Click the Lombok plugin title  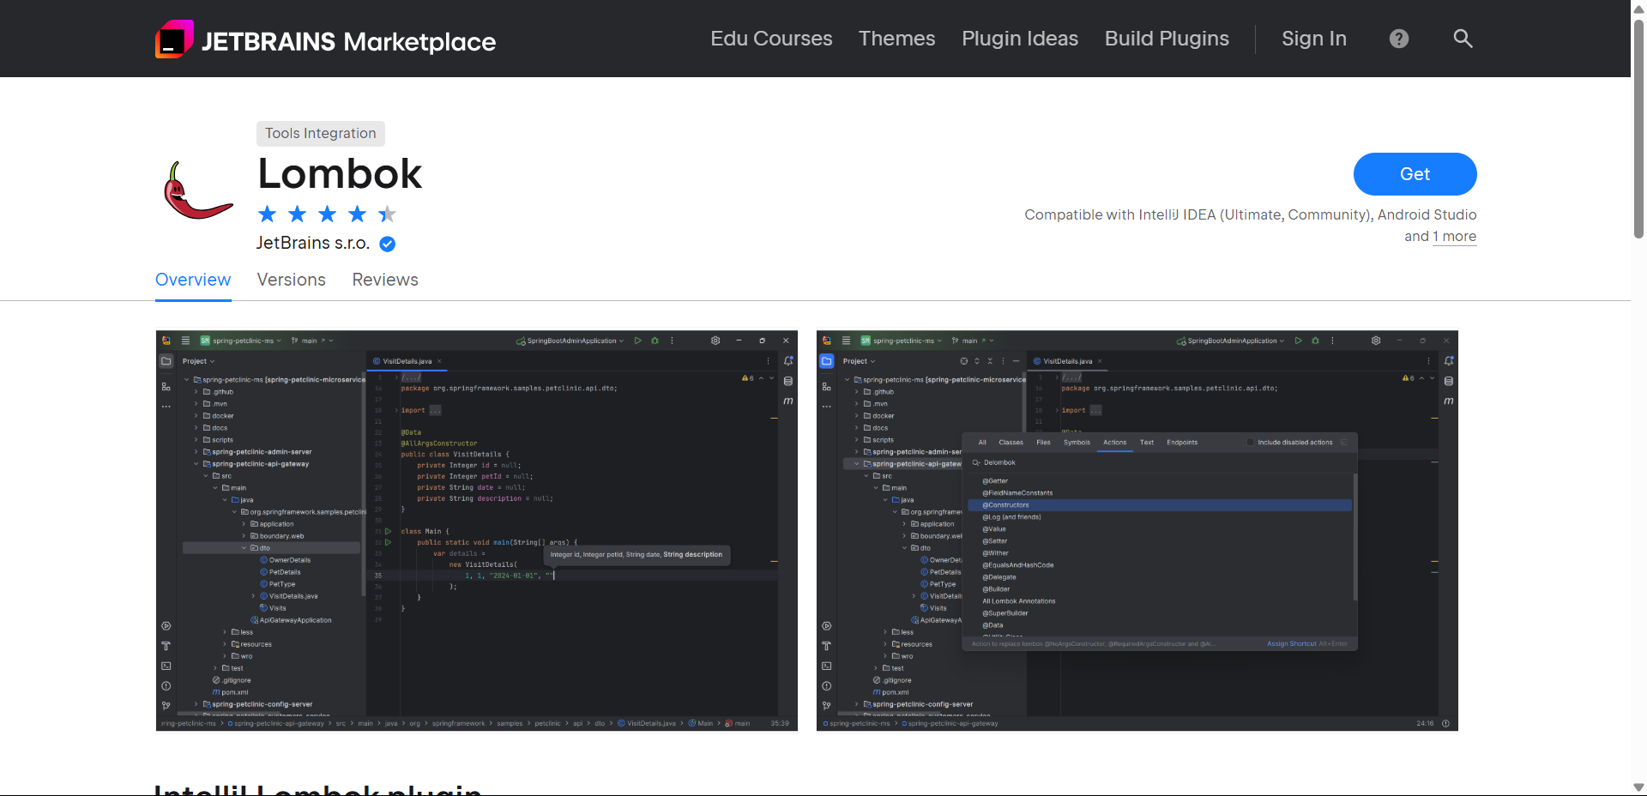pos(340,174)
